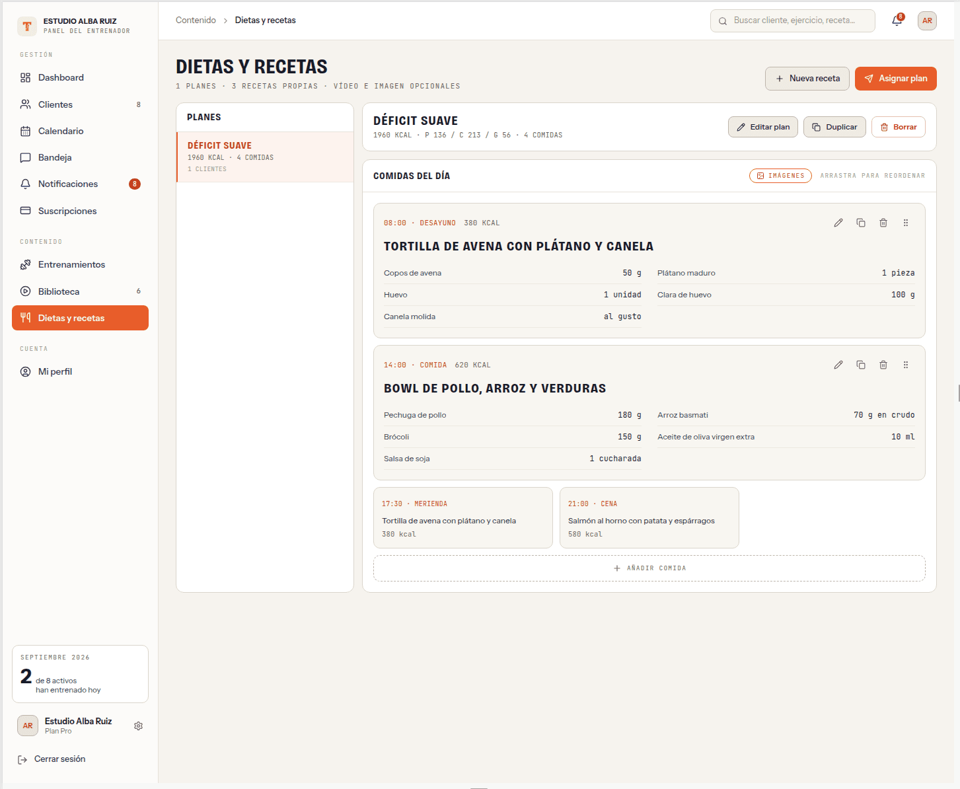
Task: Focus the Buscar cliente search field
Action: pyautogui.click(x=792, y=20)
